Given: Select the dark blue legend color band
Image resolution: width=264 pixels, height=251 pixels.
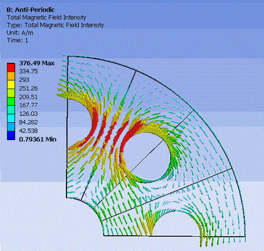Looking at the screenshot, I should tap(11, 136).
